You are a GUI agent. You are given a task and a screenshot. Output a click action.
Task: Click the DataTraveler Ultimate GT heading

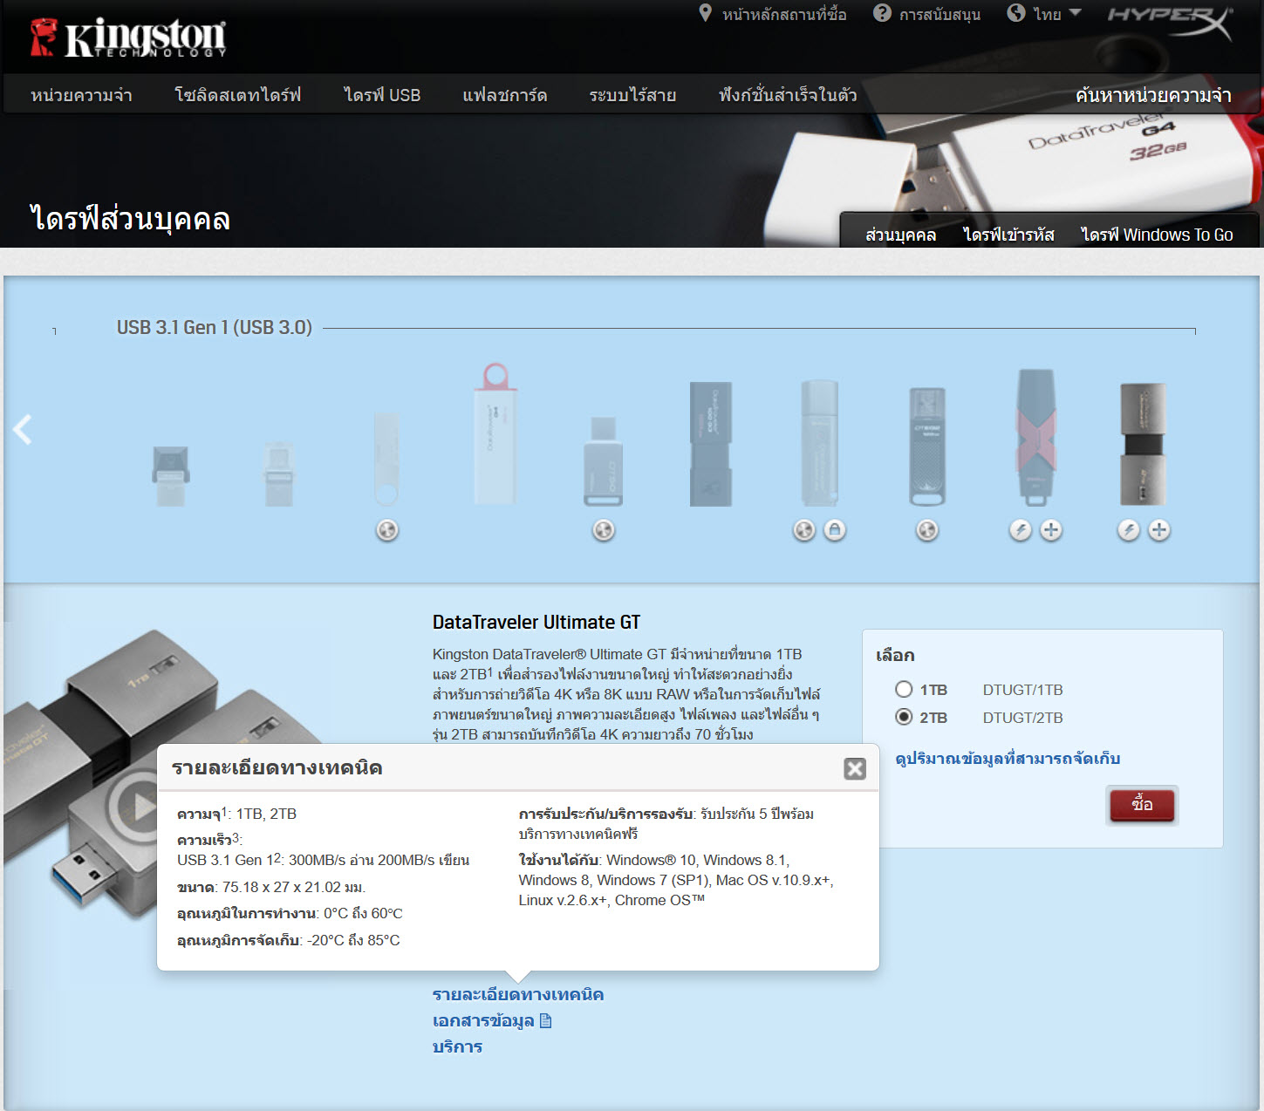[x=536, y=622]
